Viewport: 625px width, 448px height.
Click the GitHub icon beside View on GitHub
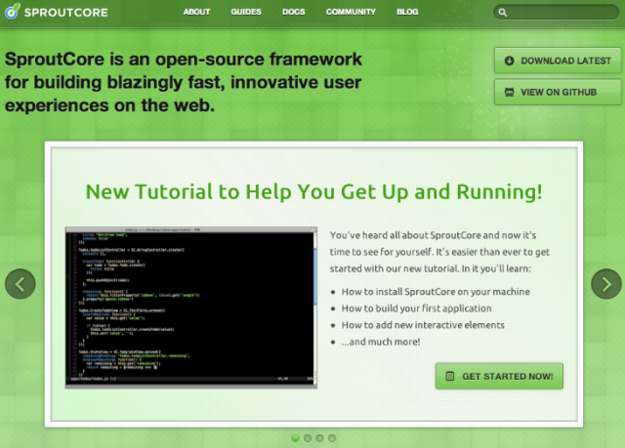(509, 92)
